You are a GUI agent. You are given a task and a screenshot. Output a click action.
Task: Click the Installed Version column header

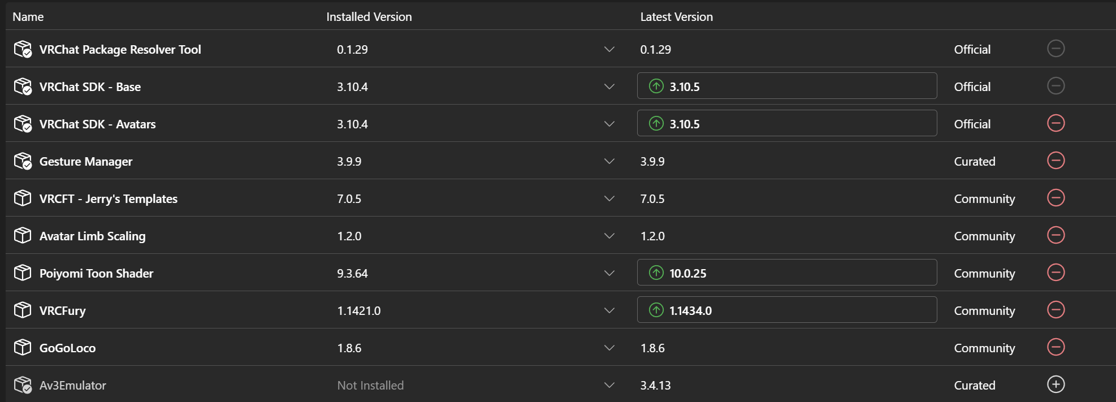click(x=369, y=17)
